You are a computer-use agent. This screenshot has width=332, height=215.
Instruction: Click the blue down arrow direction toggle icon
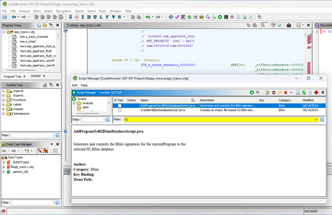tap(71, 17)
